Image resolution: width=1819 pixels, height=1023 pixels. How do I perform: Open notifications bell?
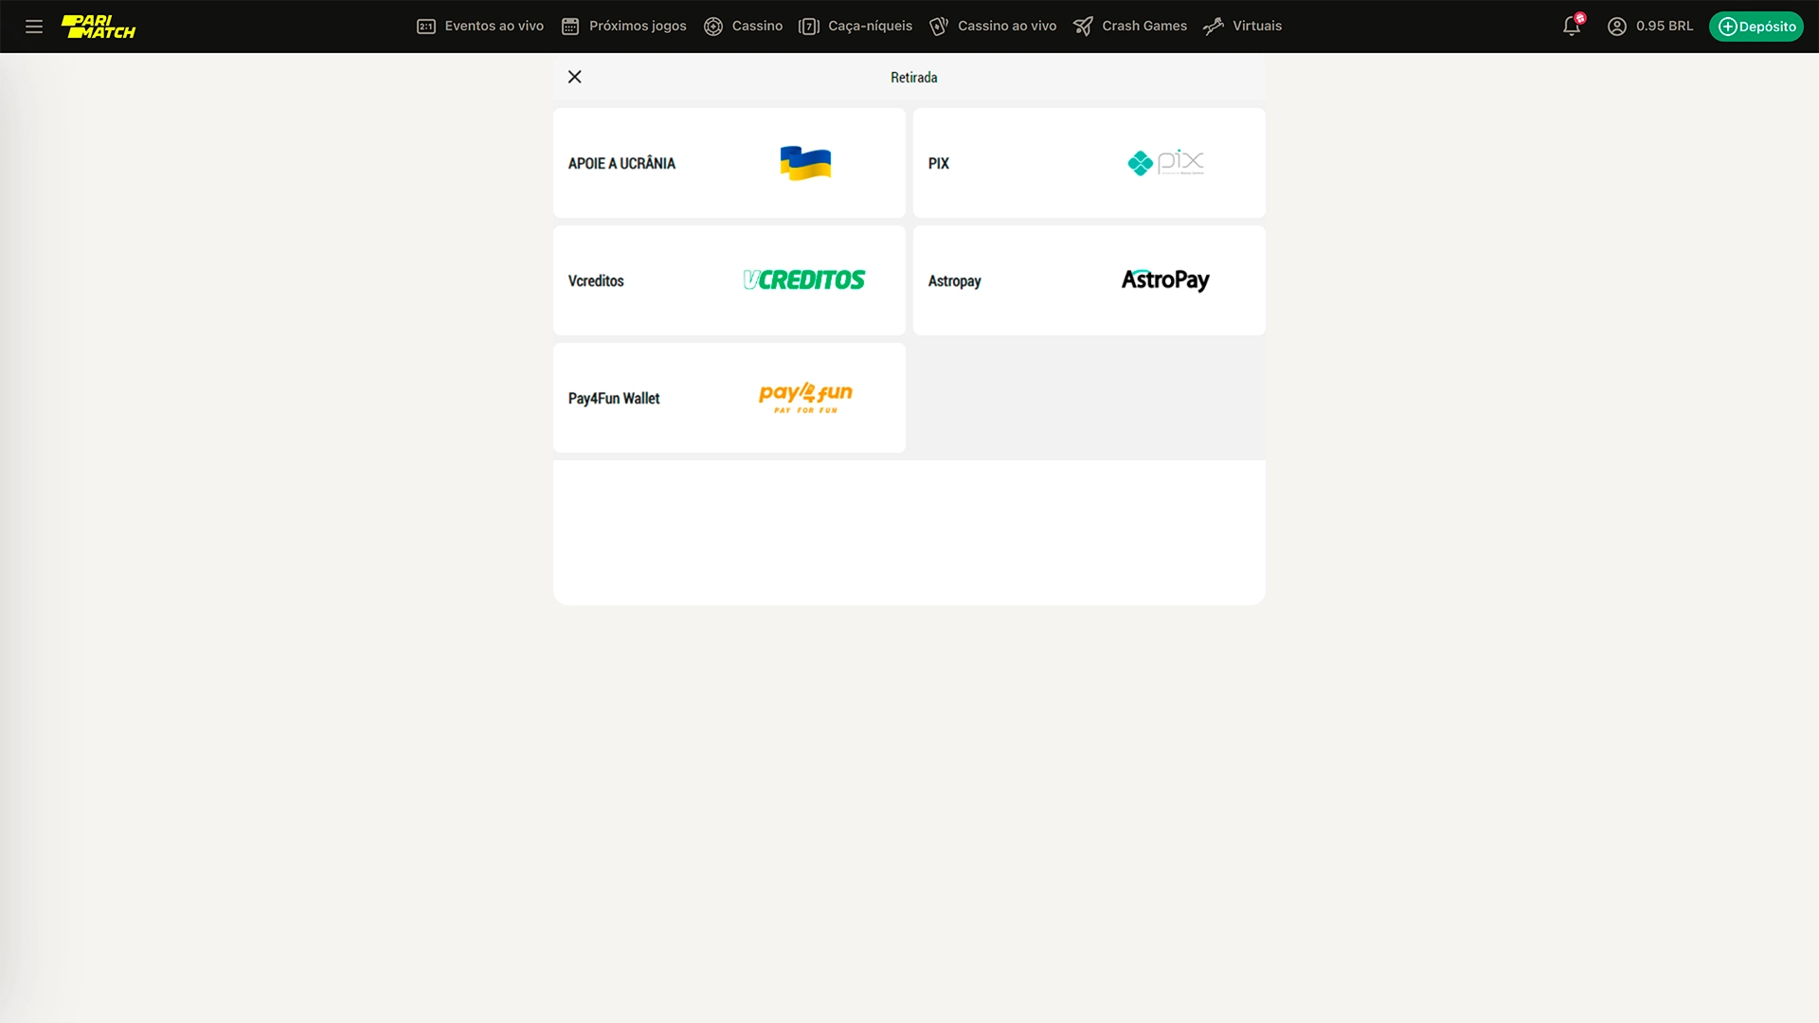1572,26
